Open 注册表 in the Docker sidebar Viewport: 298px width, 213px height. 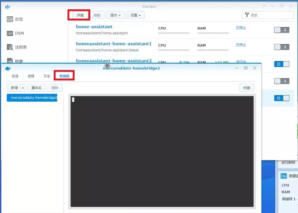tap(17, 47)
